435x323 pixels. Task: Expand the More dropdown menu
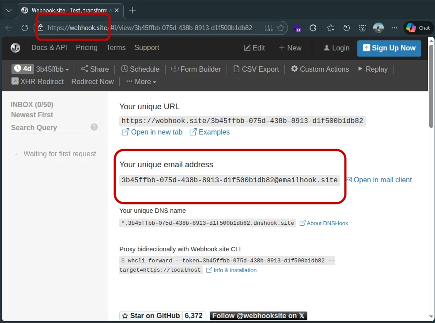(x=141, y=81)
